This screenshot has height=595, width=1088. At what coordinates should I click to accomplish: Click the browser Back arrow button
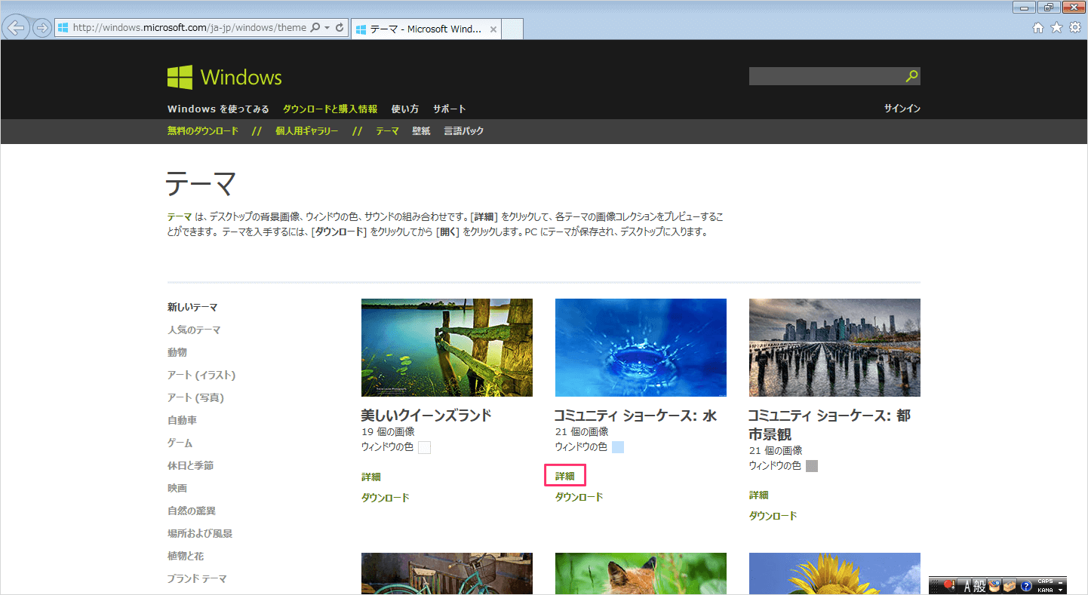(x=16, y=28)
